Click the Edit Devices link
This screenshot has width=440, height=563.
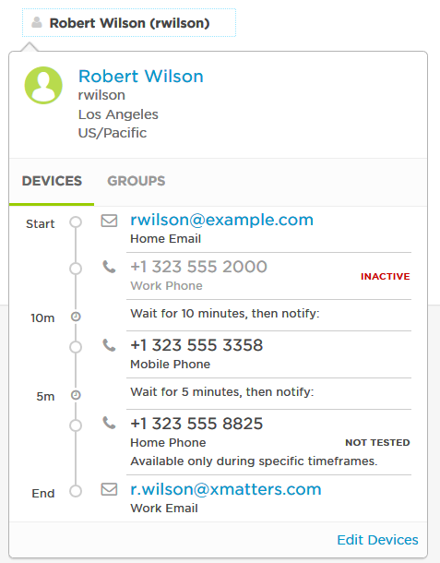377,540
